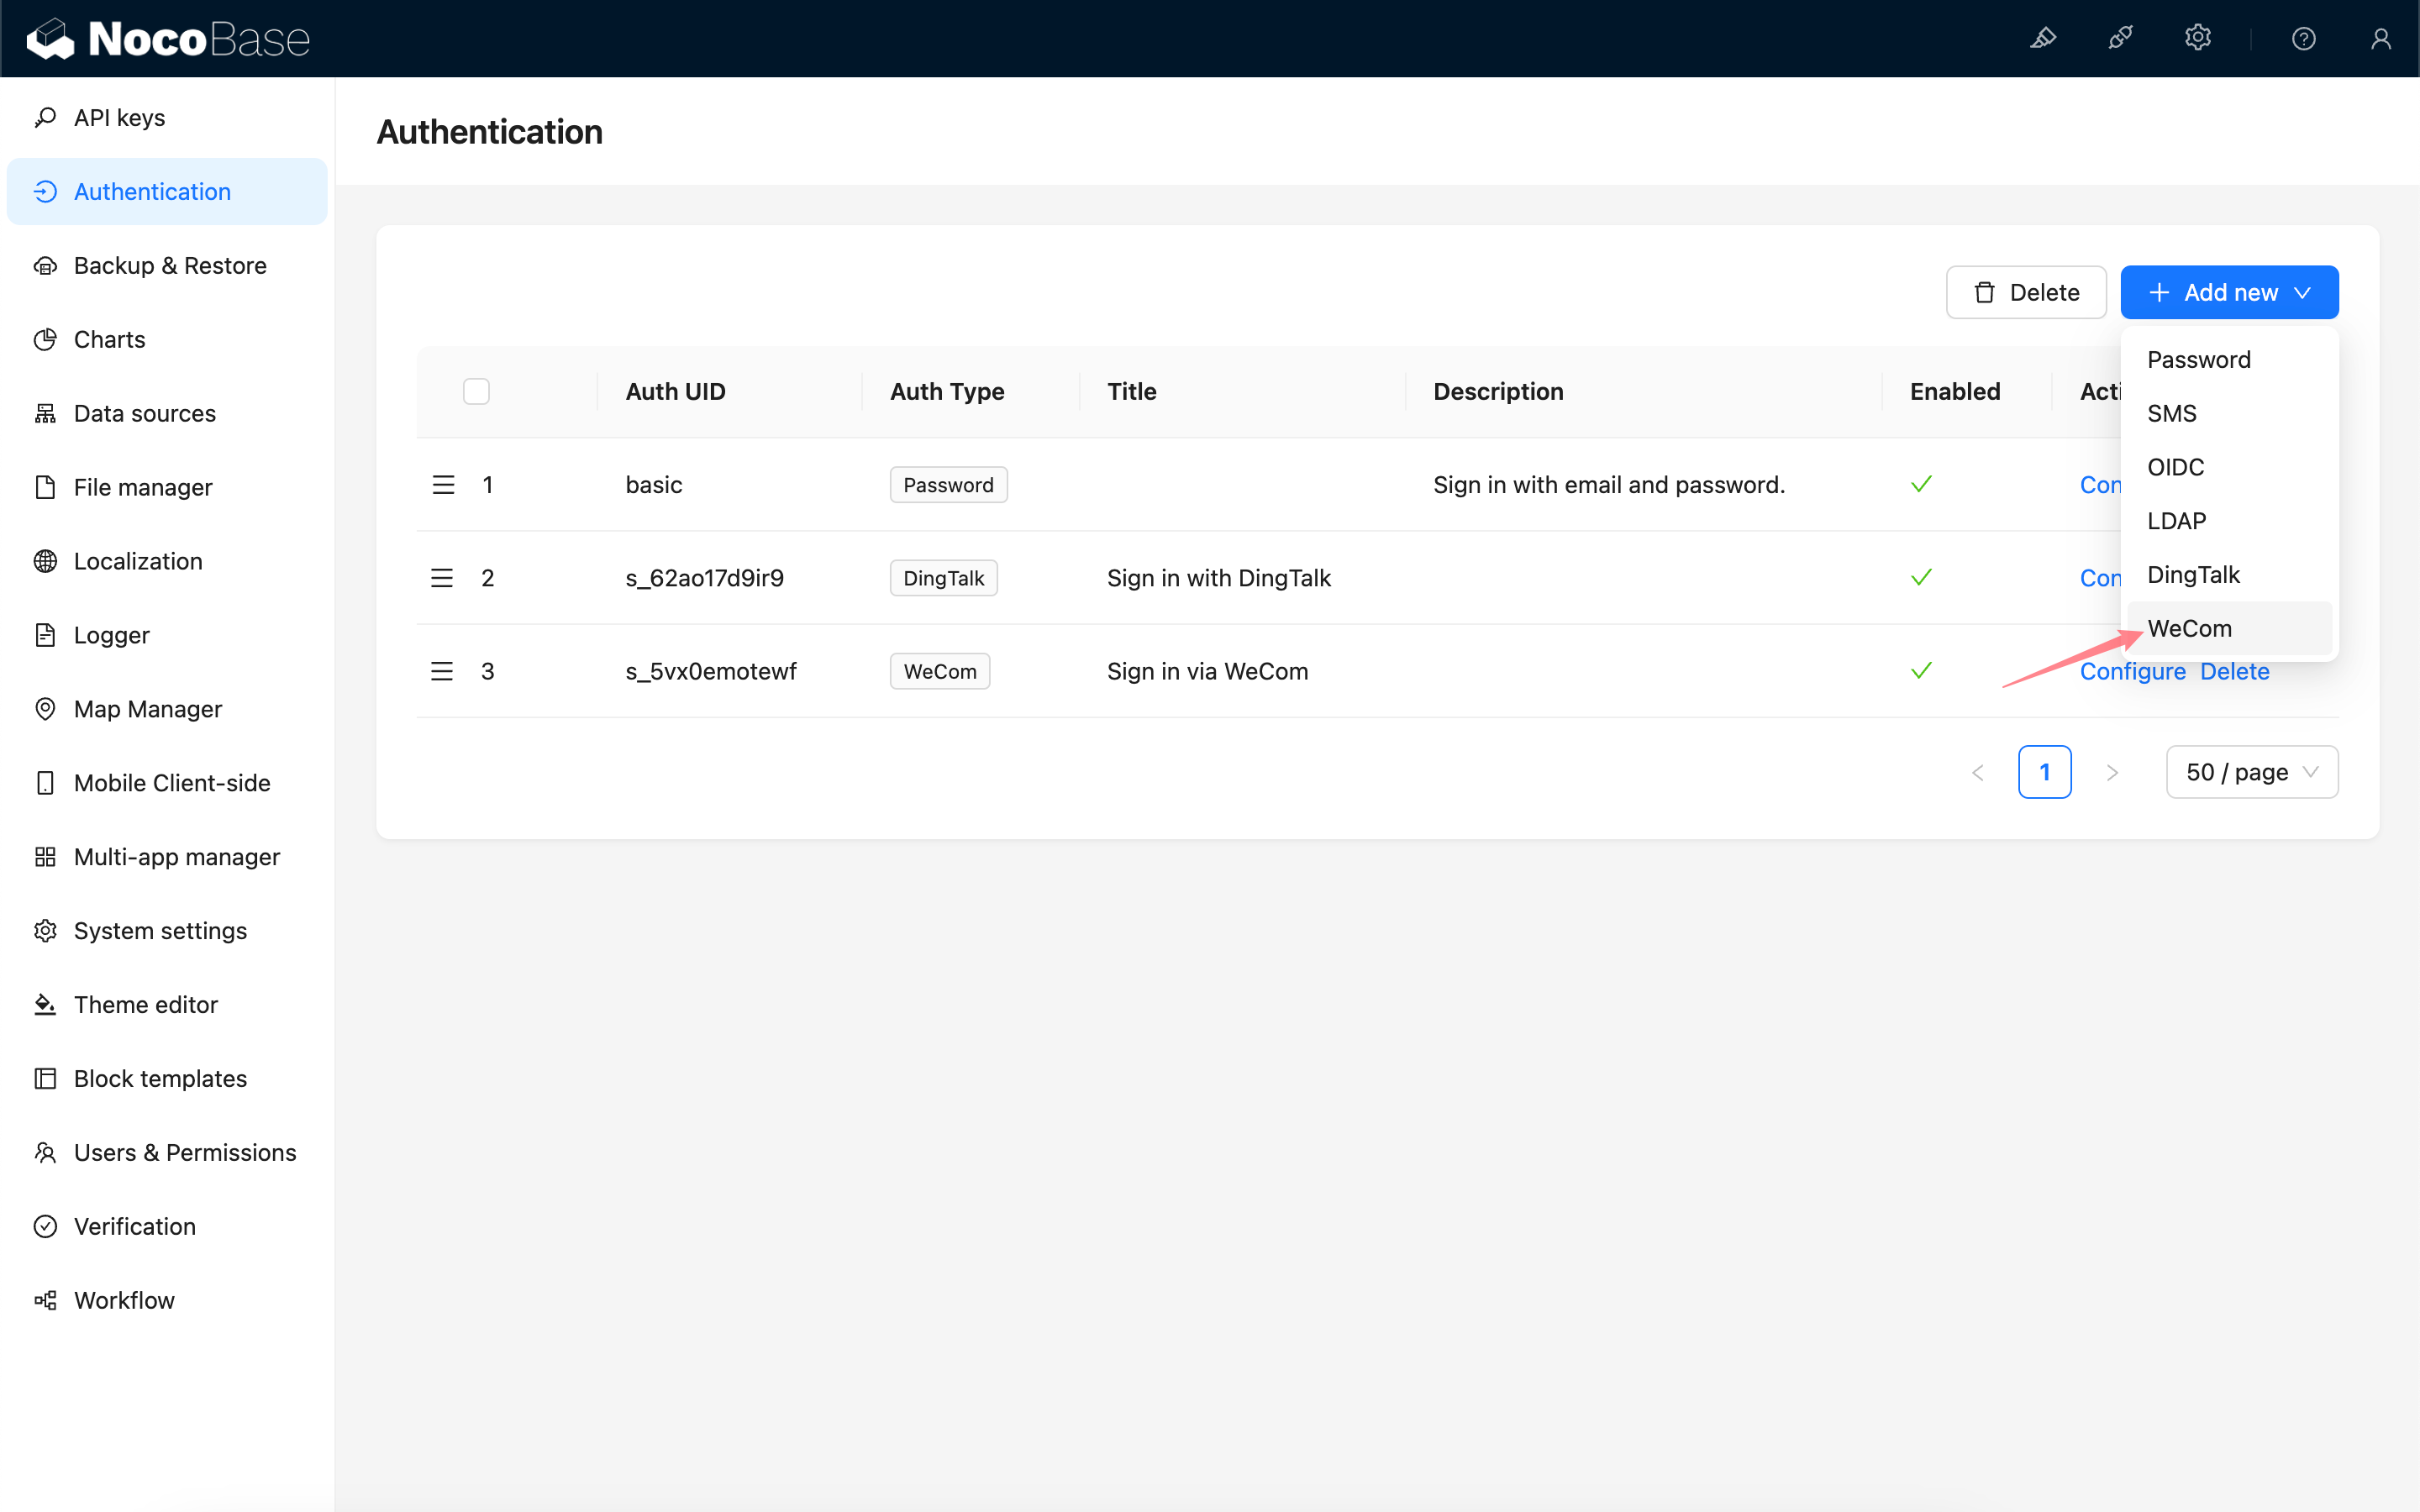Open the settings gear in top bar

coord(2197,38)
